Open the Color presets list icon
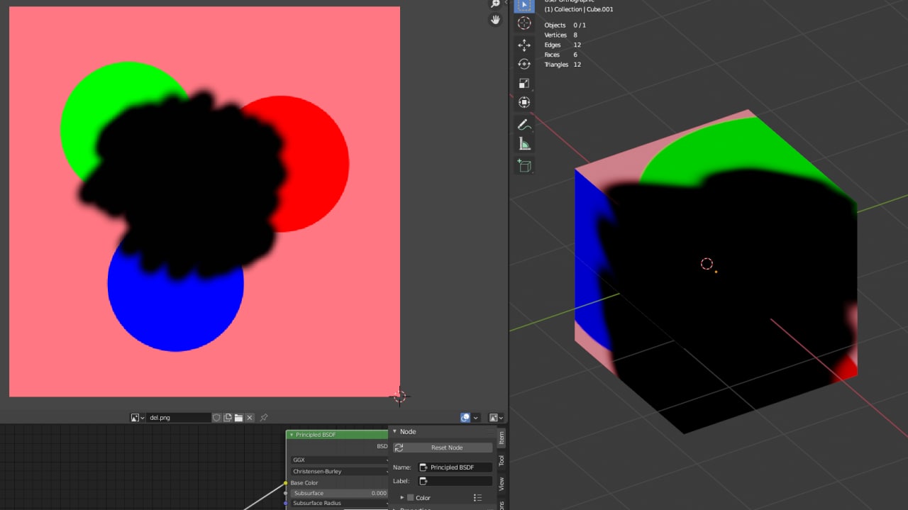This screenshot has height=510, width=908. click(477, 498)
